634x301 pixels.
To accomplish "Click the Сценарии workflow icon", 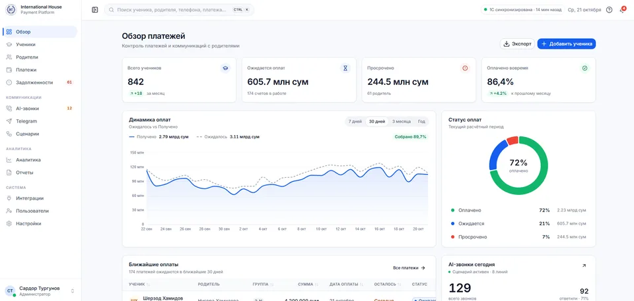I will tap(9, 134).
